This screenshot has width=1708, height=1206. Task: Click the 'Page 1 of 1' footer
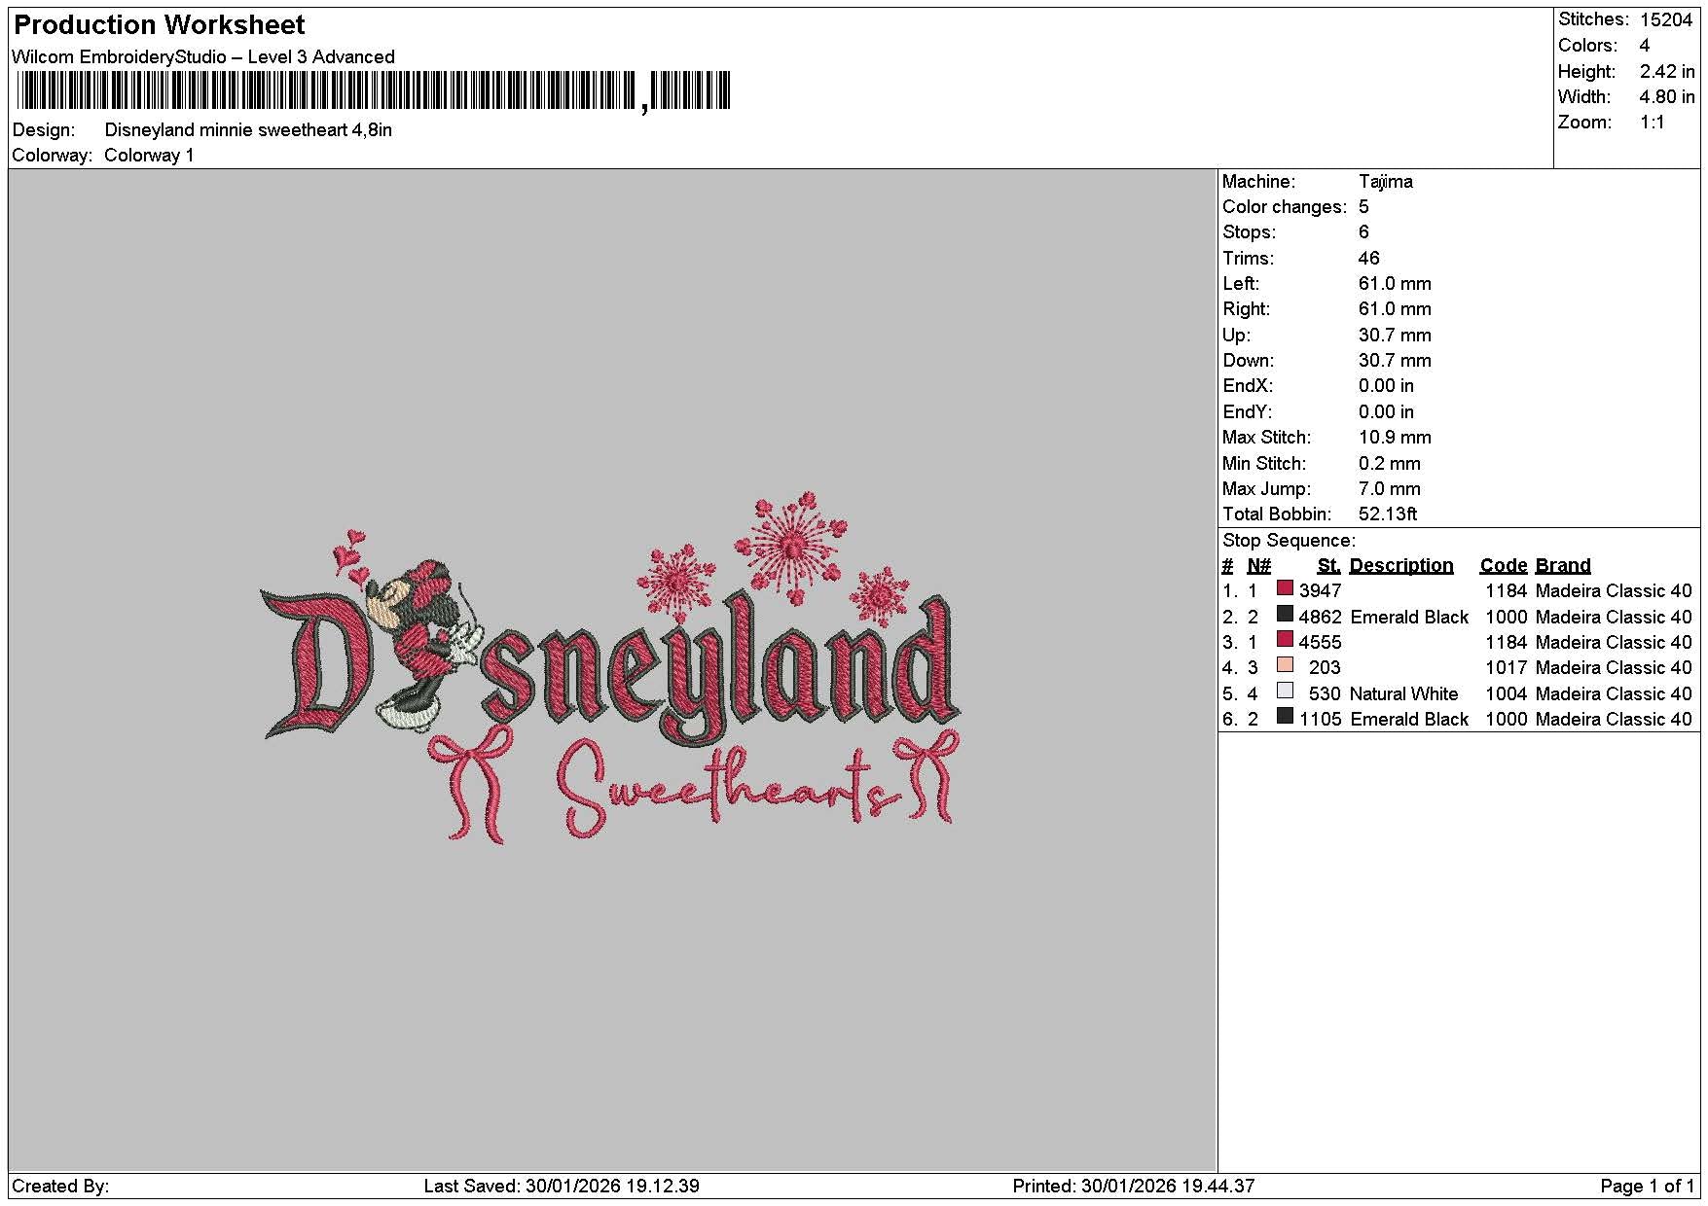(1648, 1187)
